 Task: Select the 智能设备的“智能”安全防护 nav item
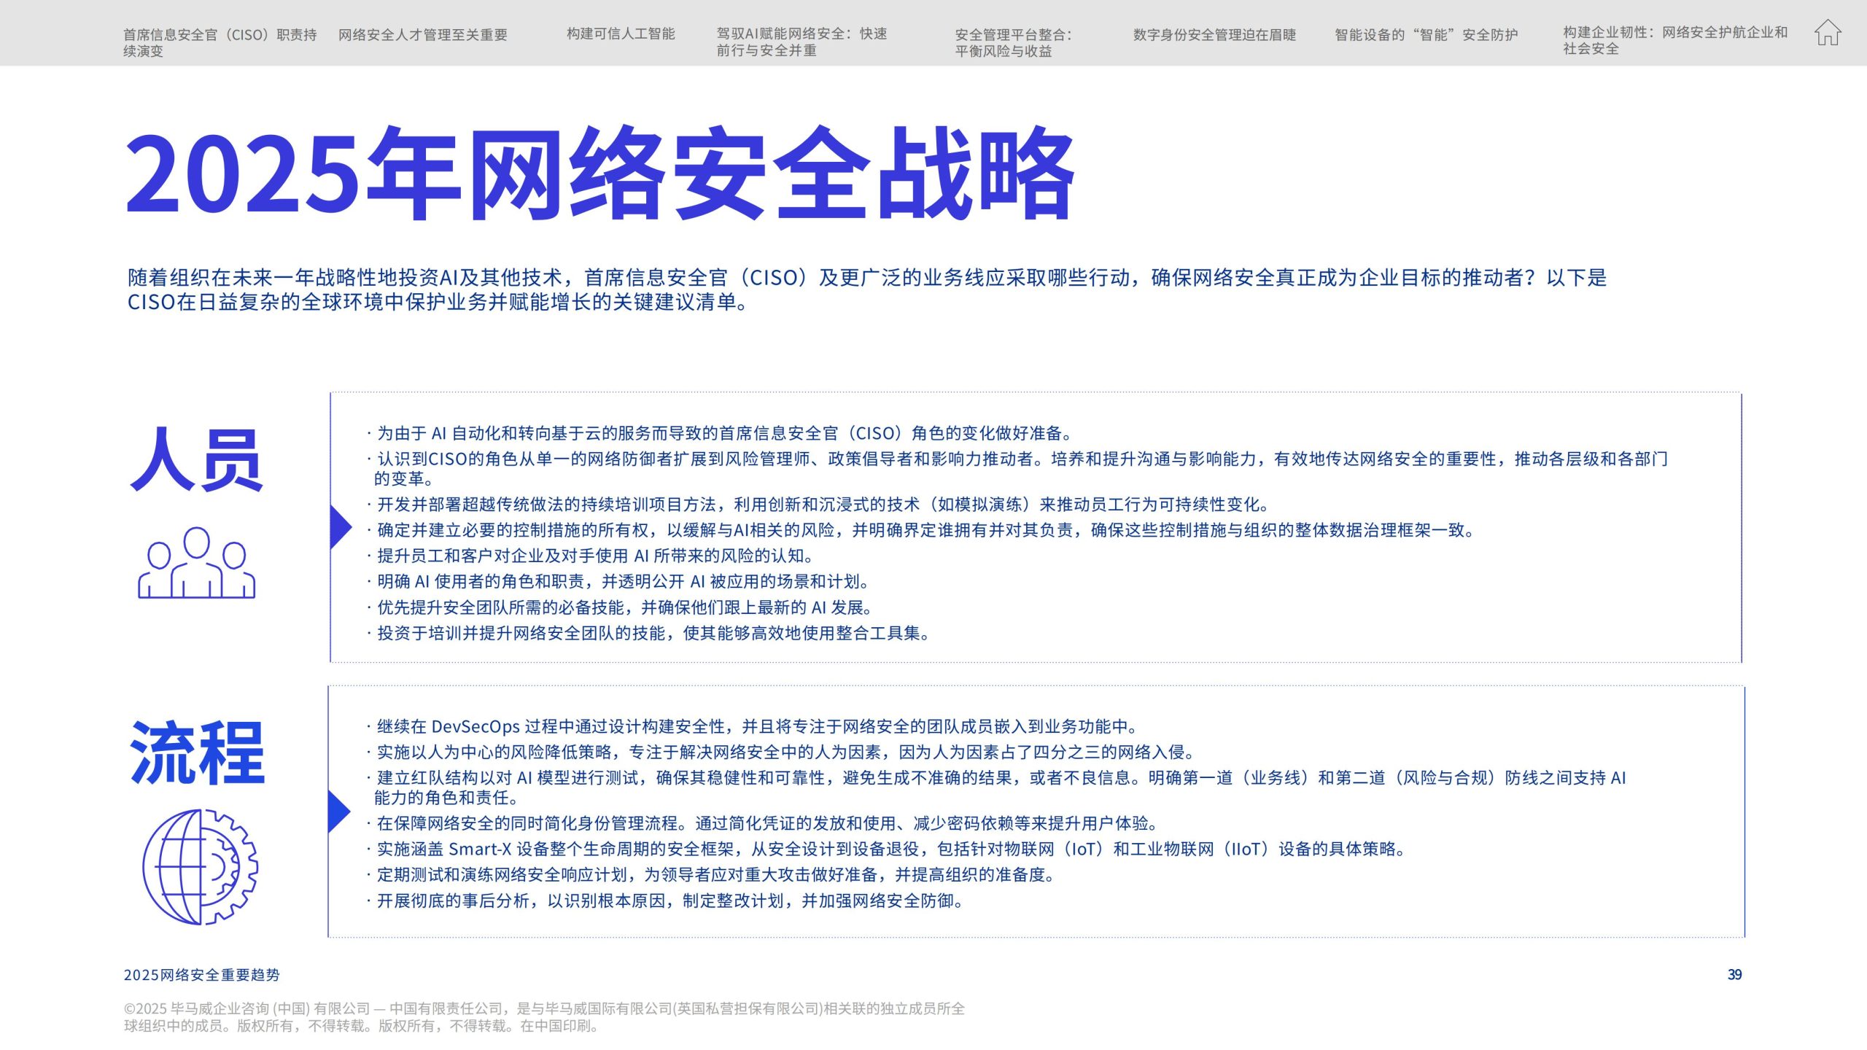coord(1426,34)
